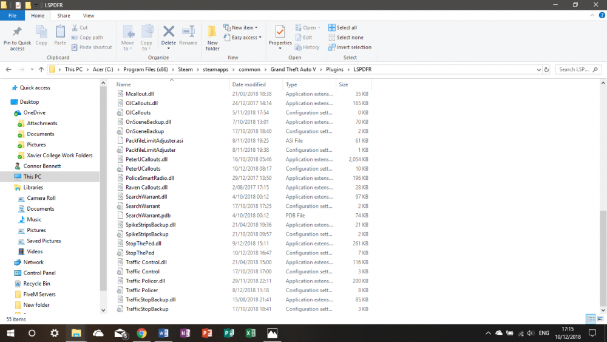Switch to the View ribbon tab
This screenshot has width=607, height=342.
[88, 16]
